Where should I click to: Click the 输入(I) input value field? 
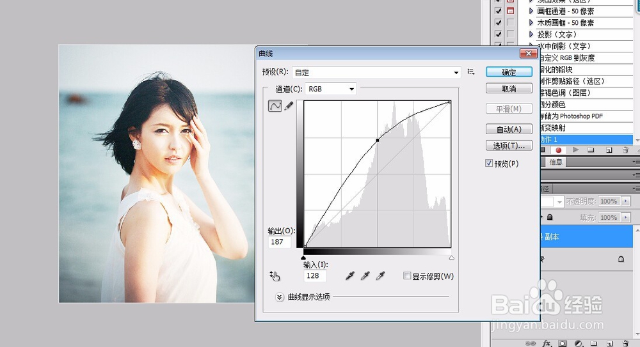[315, 275]
